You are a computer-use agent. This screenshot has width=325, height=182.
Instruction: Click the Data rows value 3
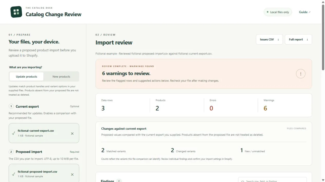click(103, 108)
